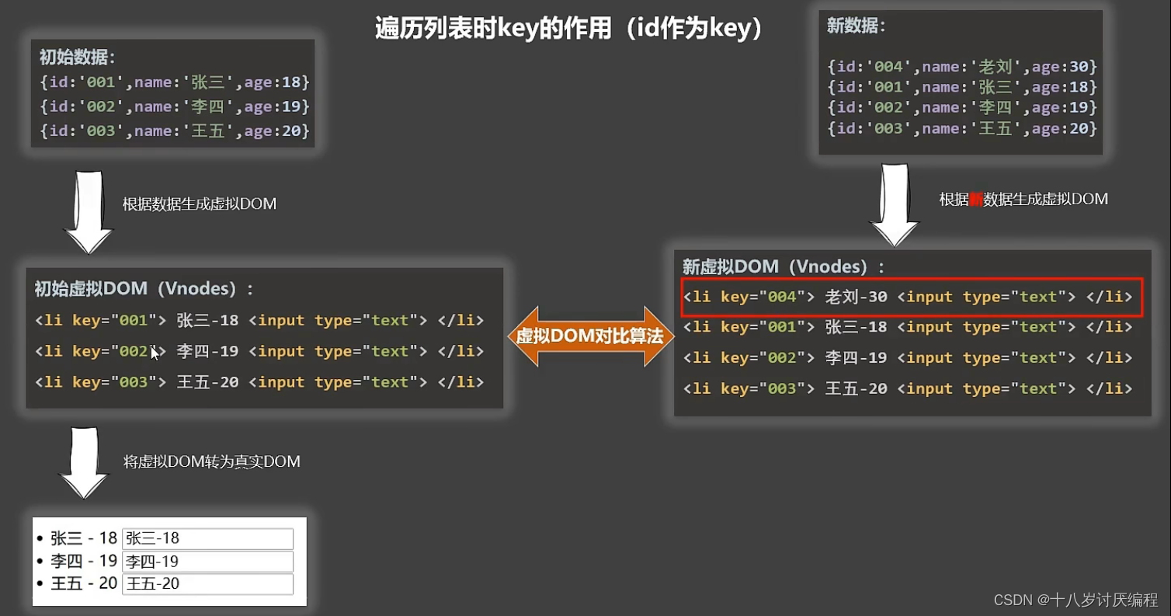Viewport: 1171px width, 616px height.
Task: Click the 虚拟DOM对比算法 label
Action: (x=589, y=336)
